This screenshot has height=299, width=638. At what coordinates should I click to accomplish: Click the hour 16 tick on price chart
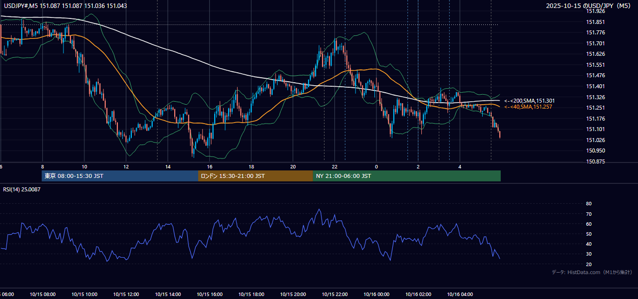coord(210,166)
